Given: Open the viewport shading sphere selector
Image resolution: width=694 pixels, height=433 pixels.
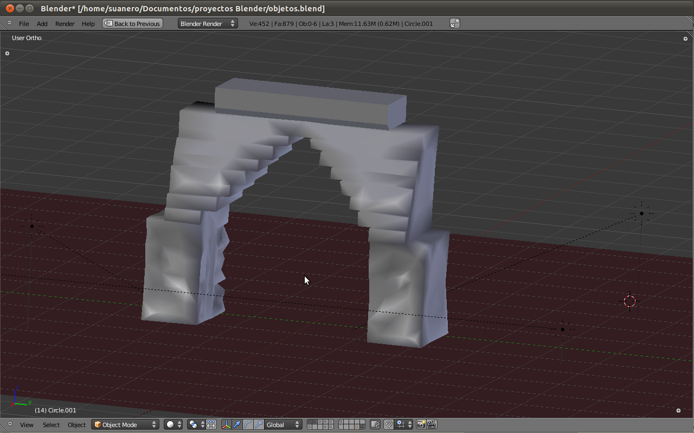Looking at the screenshot, I should click(x=173, y=425).
